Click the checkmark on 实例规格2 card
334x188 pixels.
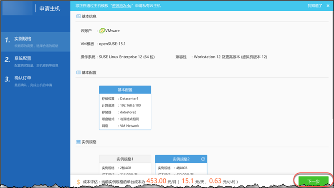(x=203, y=159)
